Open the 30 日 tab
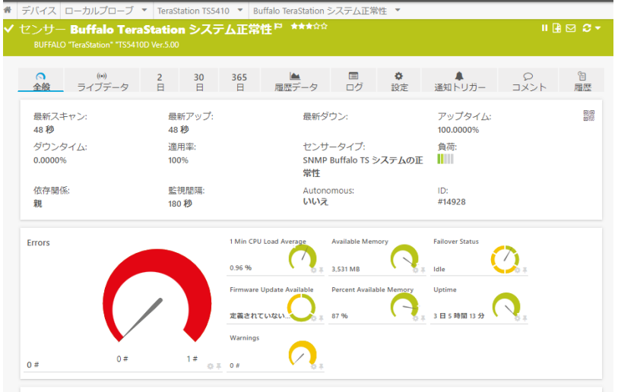This screenshot has width=618, height=392. point(199,81)
